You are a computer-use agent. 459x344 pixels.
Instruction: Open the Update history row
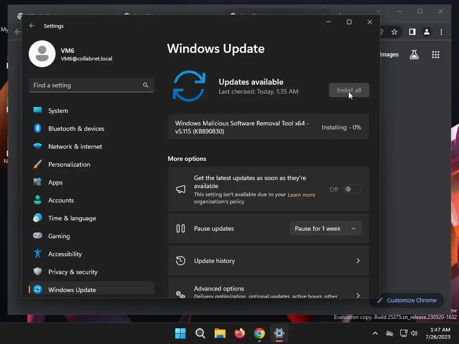tap(268, 261)
